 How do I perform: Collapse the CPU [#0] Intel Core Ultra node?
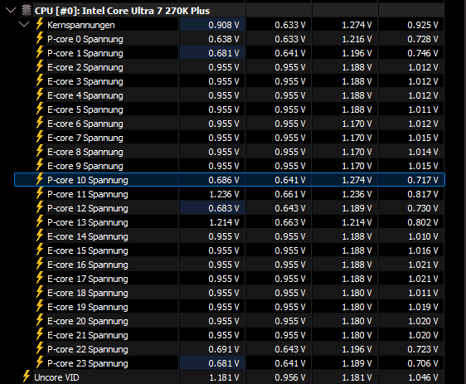tap(11, 11)
